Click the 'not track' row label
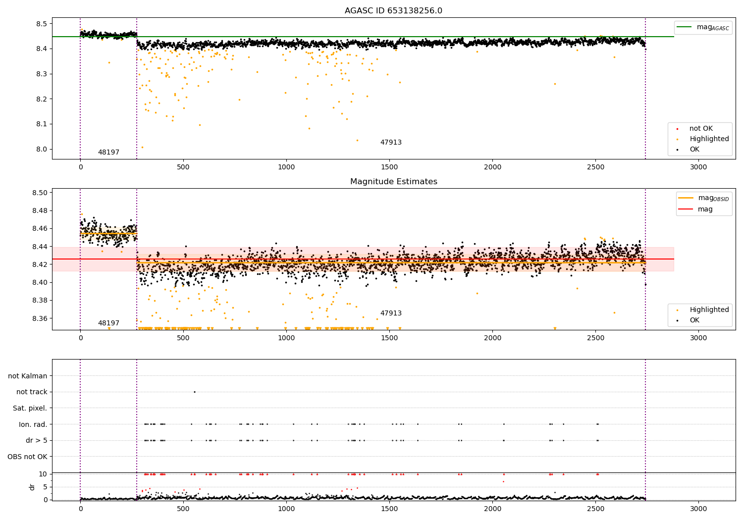 pyautogui.click(x=32, y=392)
